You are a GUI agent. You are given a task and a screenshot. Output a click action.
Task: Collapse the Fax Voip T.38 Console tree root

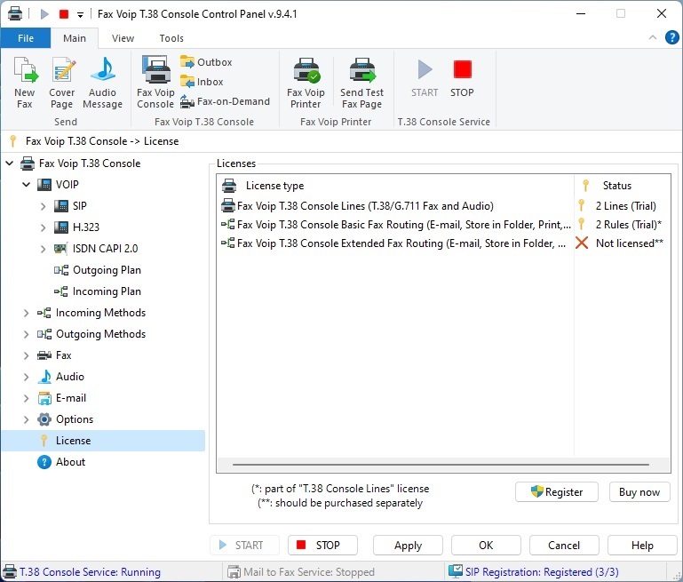pyautogui.click(x=10, y=163)
